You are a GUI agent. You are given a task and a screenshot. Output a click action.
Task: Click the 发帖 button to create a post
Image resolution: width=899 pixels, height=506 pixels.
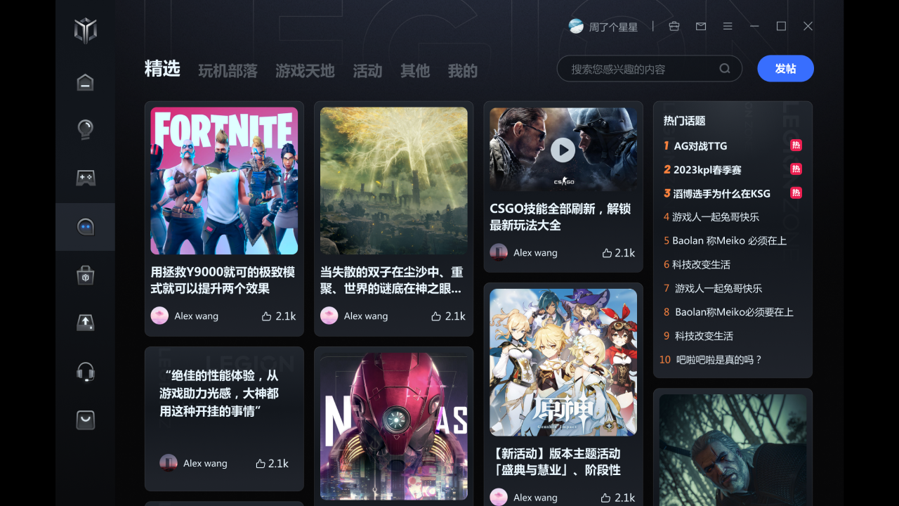(785, 68)
